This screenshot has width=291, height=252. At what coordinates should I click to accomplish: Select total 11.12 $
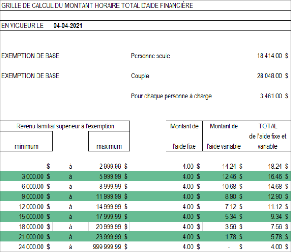point(278,206)
